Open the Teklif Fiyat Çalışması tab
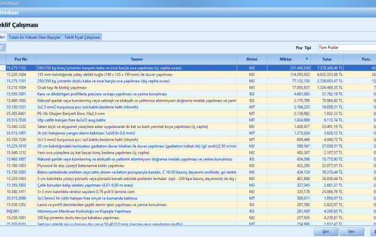376x237 pixels. click(x=82, y=37)
